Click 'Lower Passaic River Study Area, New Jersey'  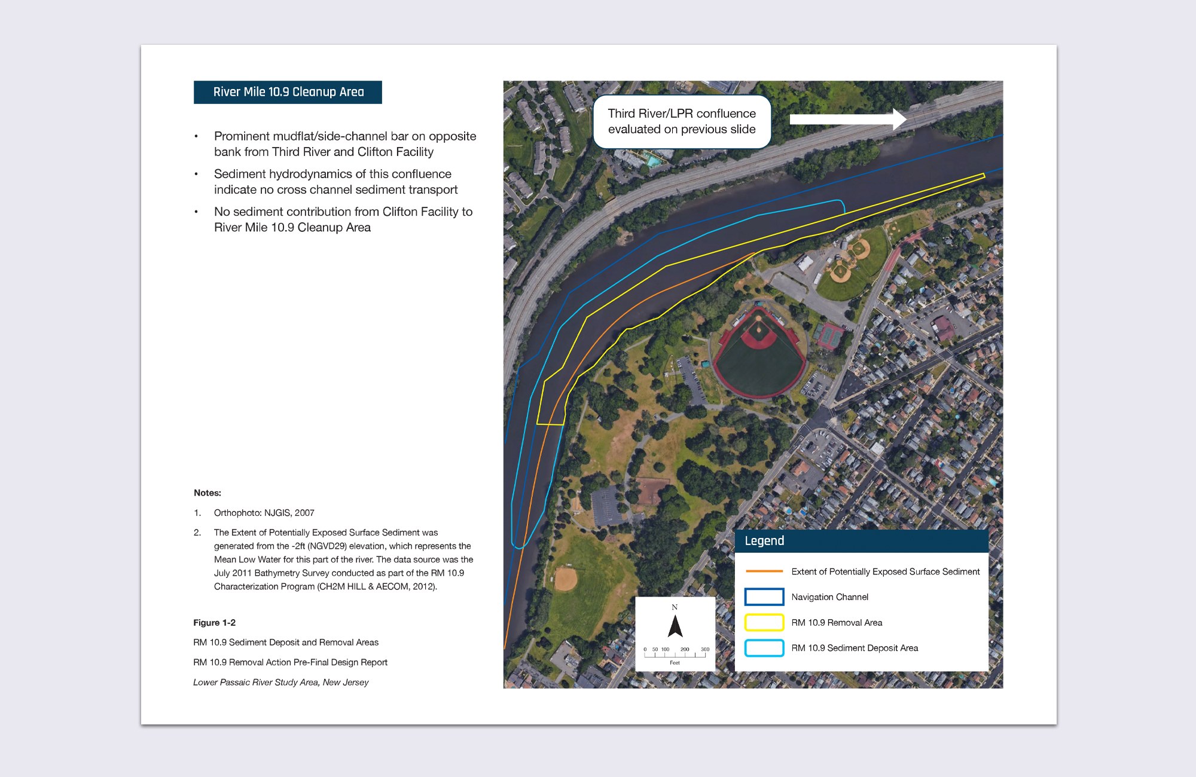click(280, 682)
